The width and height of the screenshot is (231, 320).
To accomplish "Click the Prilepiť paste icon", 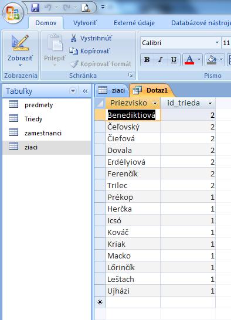I will coord(55,43).
